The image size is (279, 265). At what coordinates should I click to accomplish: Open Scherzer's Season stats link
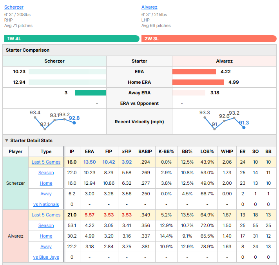46,173
